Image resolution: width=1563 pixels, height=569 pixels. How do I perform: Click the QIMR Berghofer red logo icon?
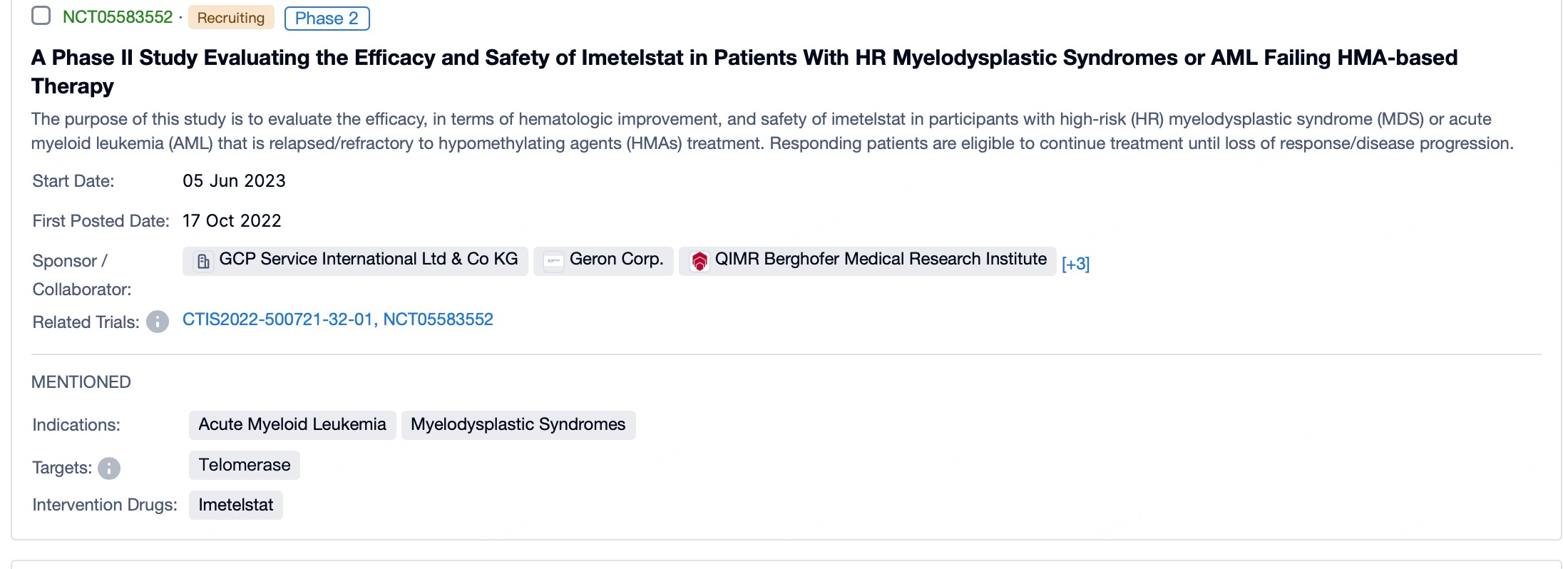pyautogui.click(x=699, y=262)
